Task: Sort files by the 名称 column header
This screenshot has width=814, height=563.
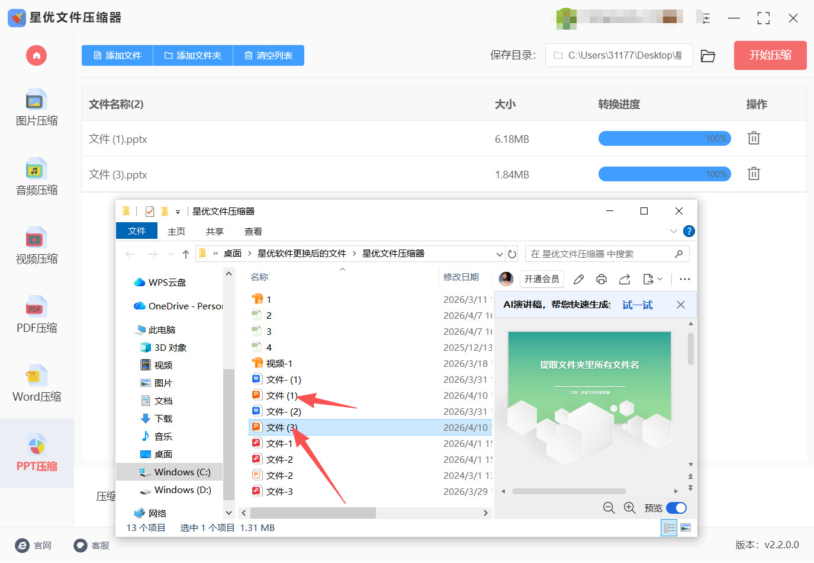Action: coord(259,277)
